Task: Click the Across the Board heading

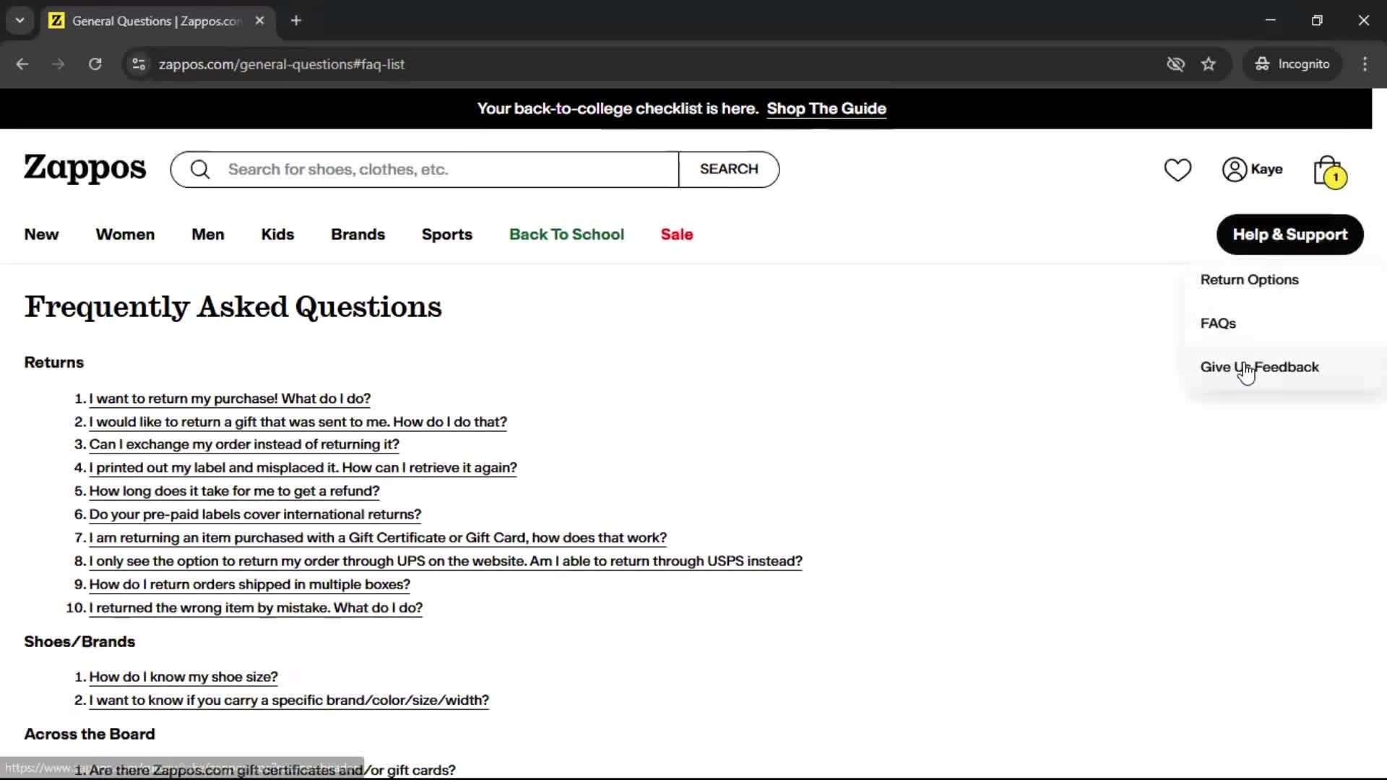Action: click(90, 734)
